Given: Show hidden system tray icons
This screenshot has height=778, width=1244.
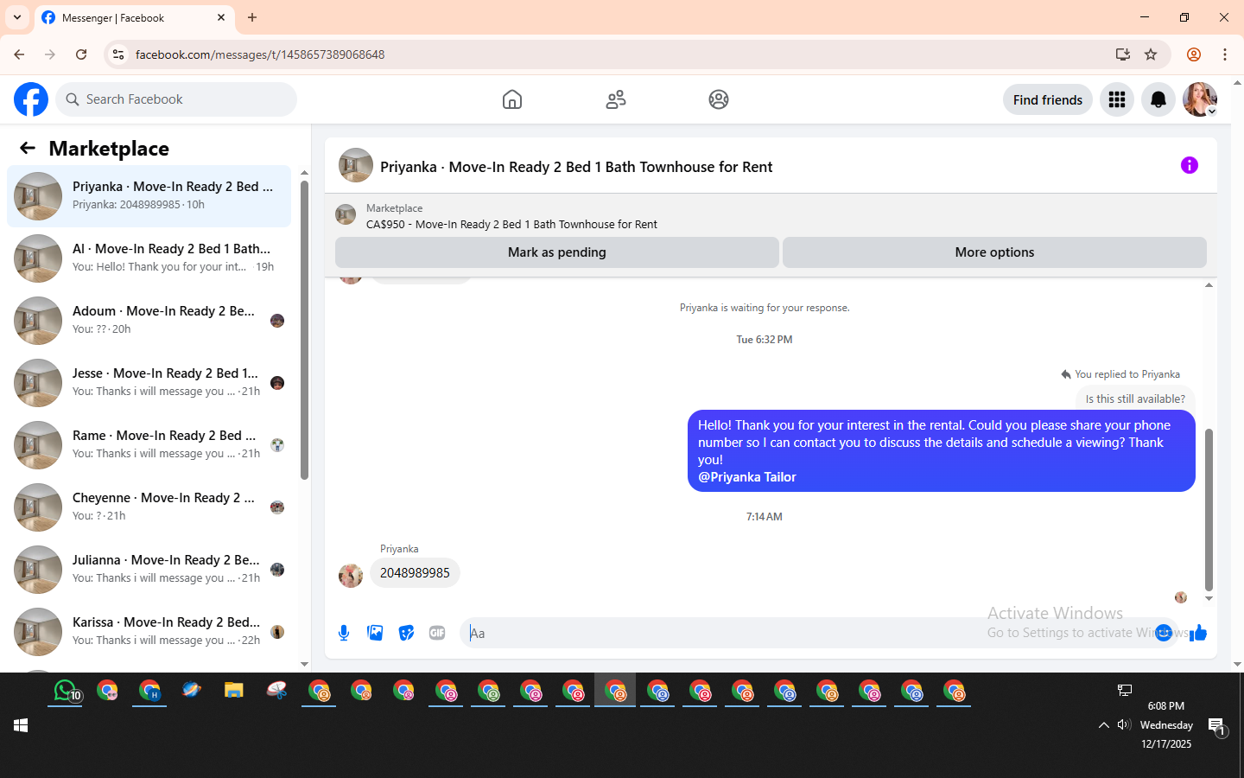Looking at the screenshot, I should [x=1103, y=725].
